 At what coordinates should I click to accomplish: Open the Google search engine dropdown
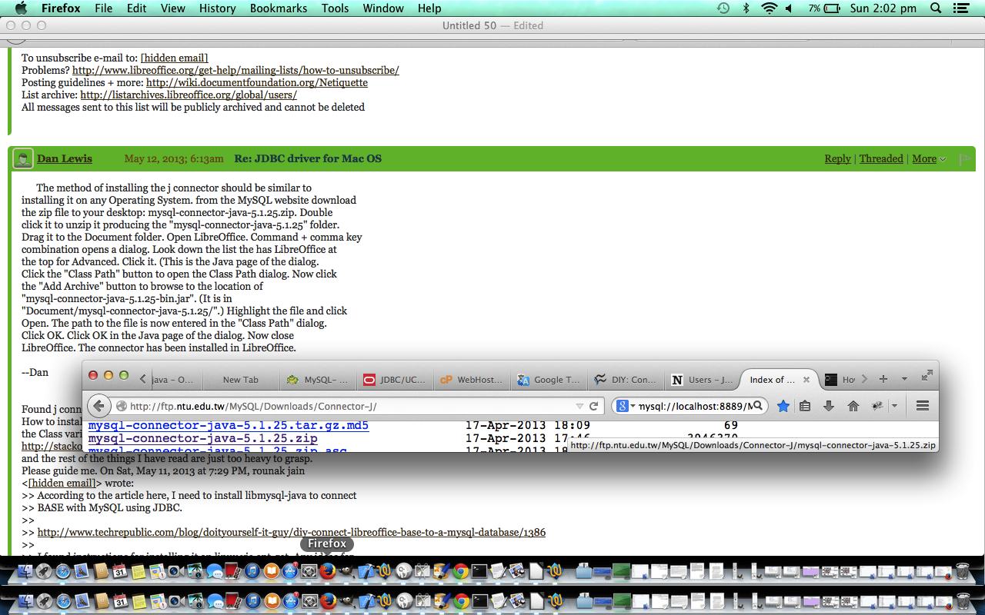[x=626, y=406]
